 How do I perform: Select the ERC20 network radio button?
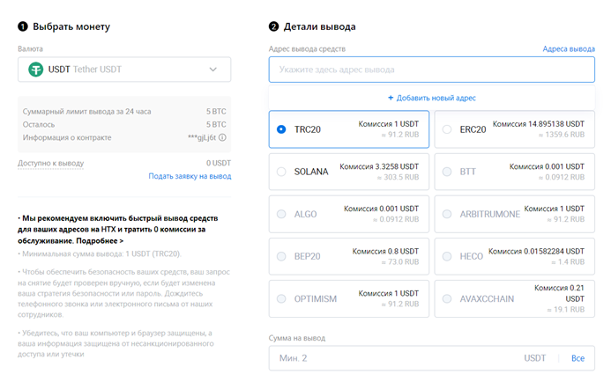click(447, 129)
